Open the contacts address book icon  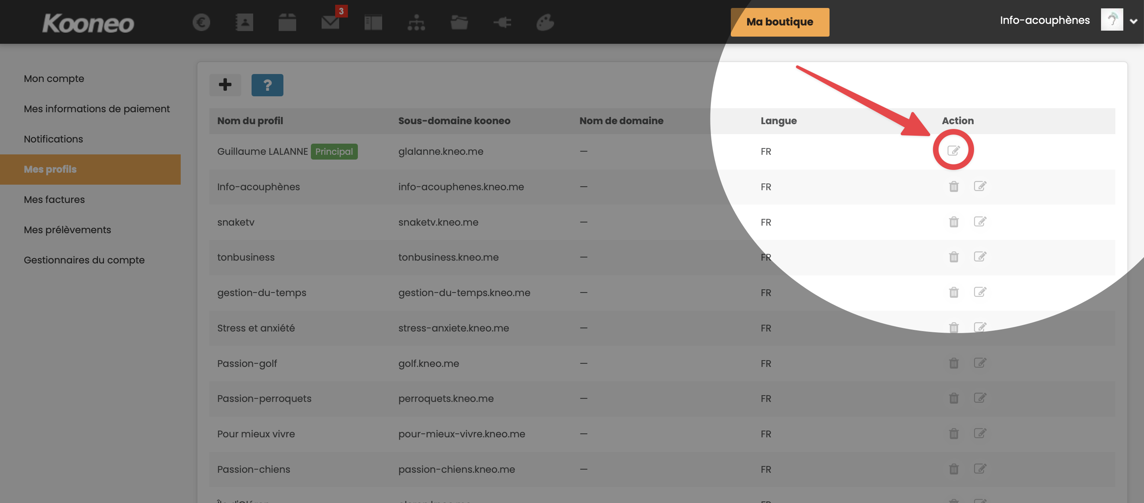click(x=244, y=22)
